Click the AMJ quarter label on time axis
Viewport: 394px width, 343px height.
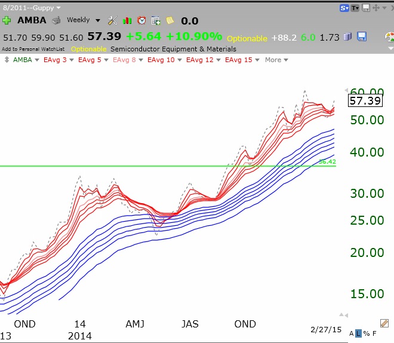[135, 324]
